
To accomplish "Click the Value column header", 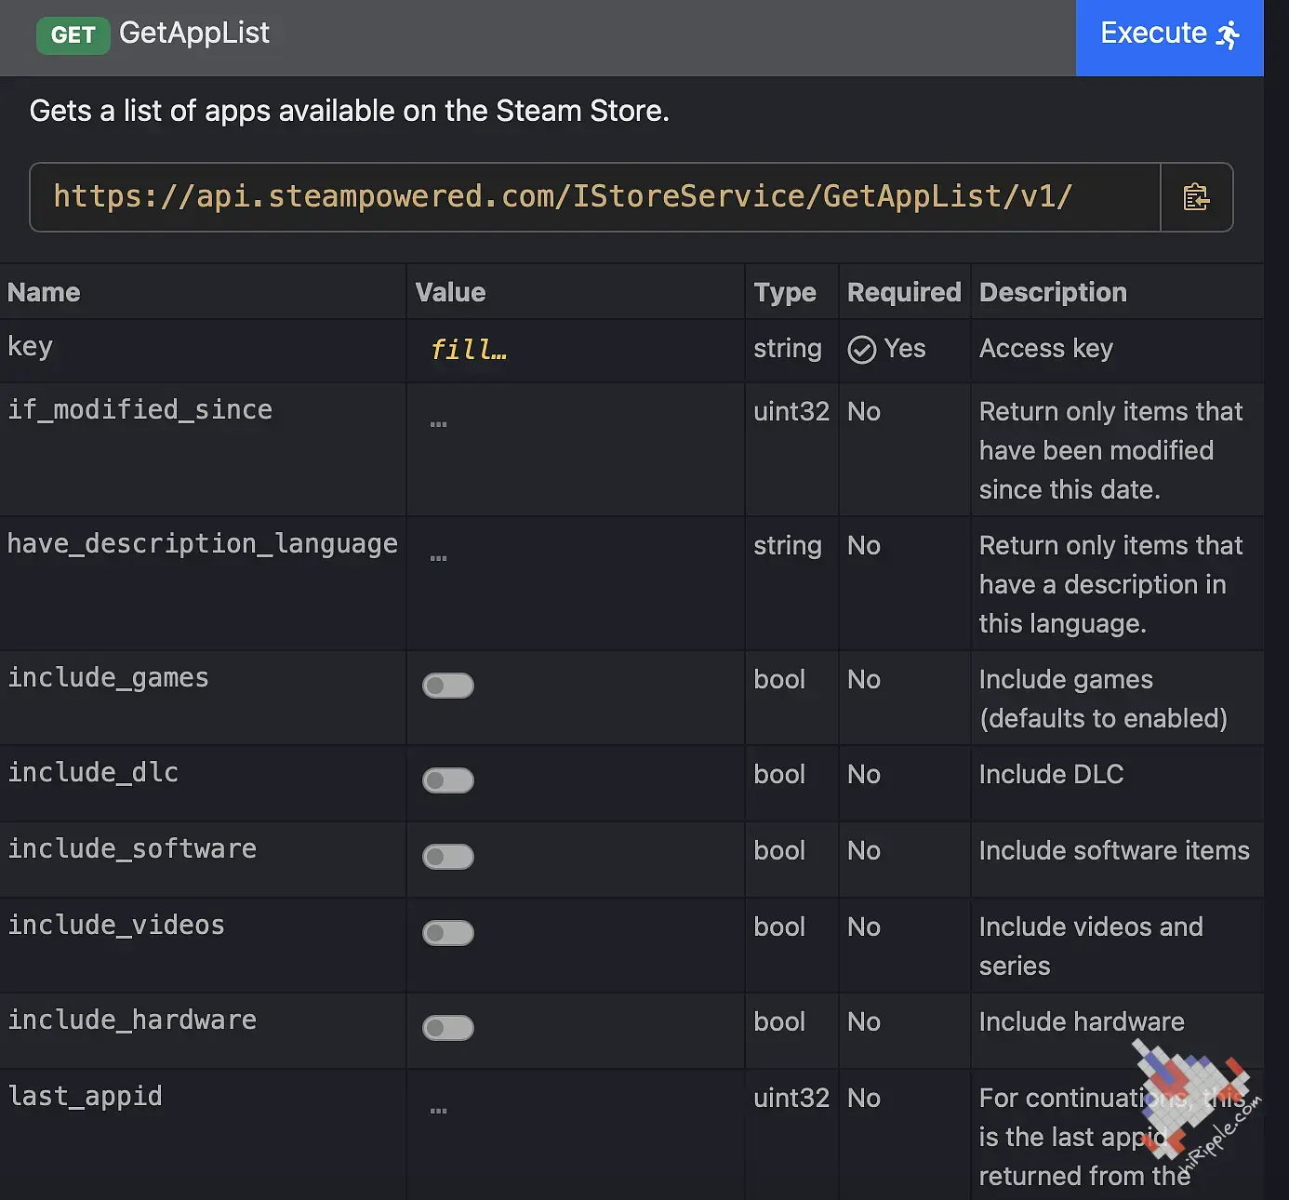I will (450, 292).
